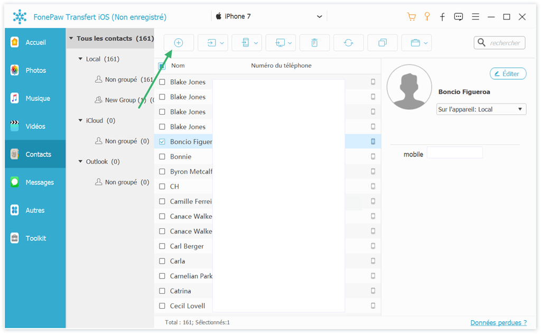Click the refresh contacts icon
The height and width of the screenshot is (334, 541).
(x=349, y=43)
